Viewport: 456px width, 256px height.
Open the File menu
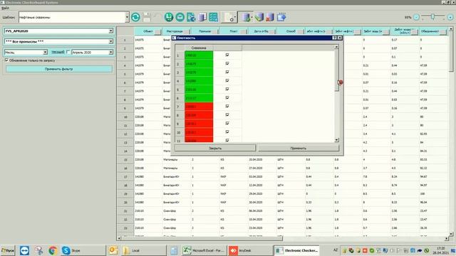(x=6, y=8)
